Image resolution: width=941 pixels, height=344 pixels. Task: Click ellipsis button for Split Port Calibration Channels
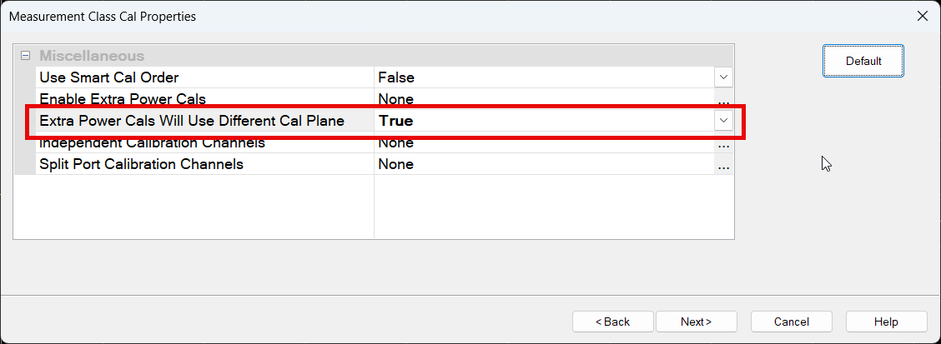click(723, 164)
